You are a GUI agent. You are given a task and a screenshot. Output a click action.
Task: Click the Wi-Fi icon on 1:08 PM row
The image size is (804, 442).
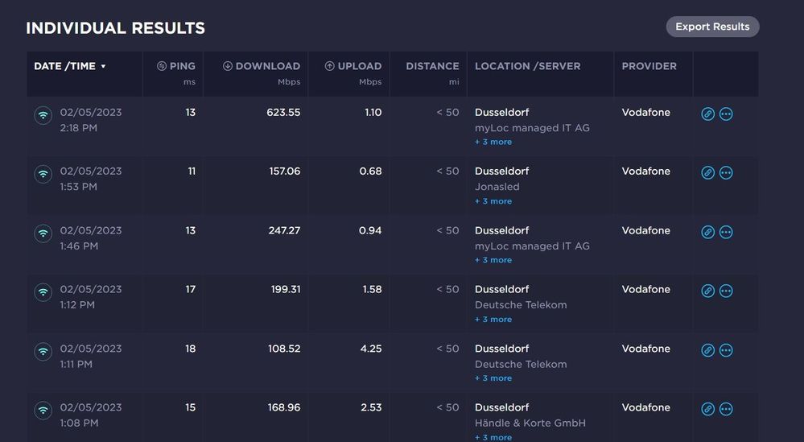pyautogui.click(x=43, y=411)
